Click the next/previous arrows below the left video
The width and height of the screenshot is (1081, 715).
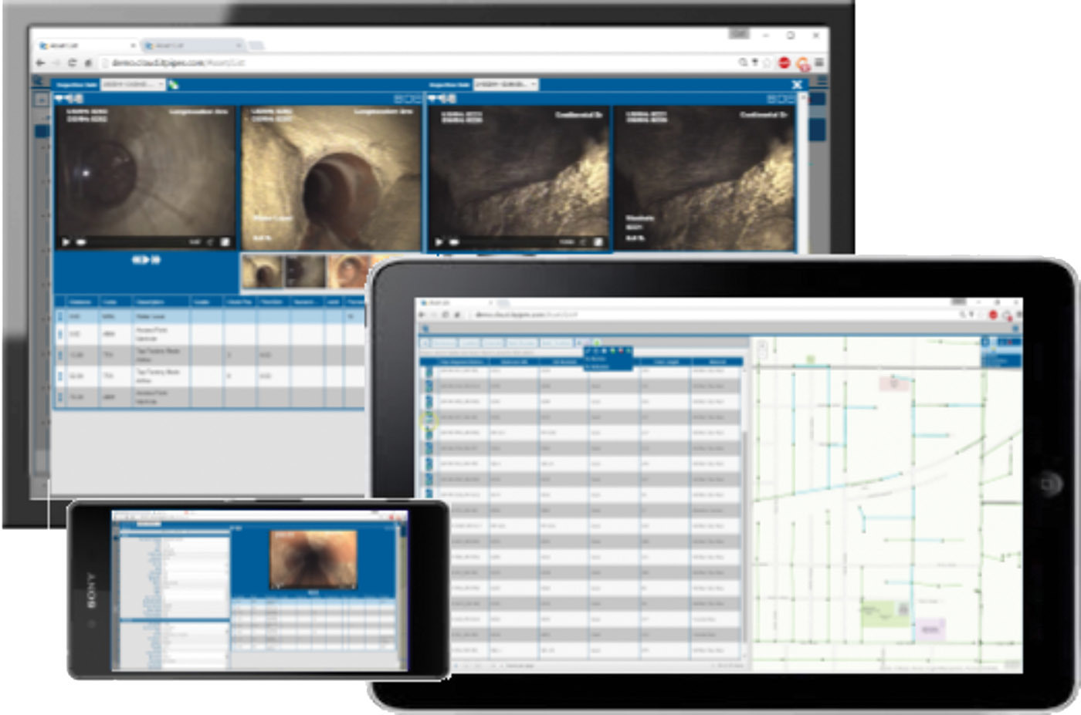click(x=146, y=261)
